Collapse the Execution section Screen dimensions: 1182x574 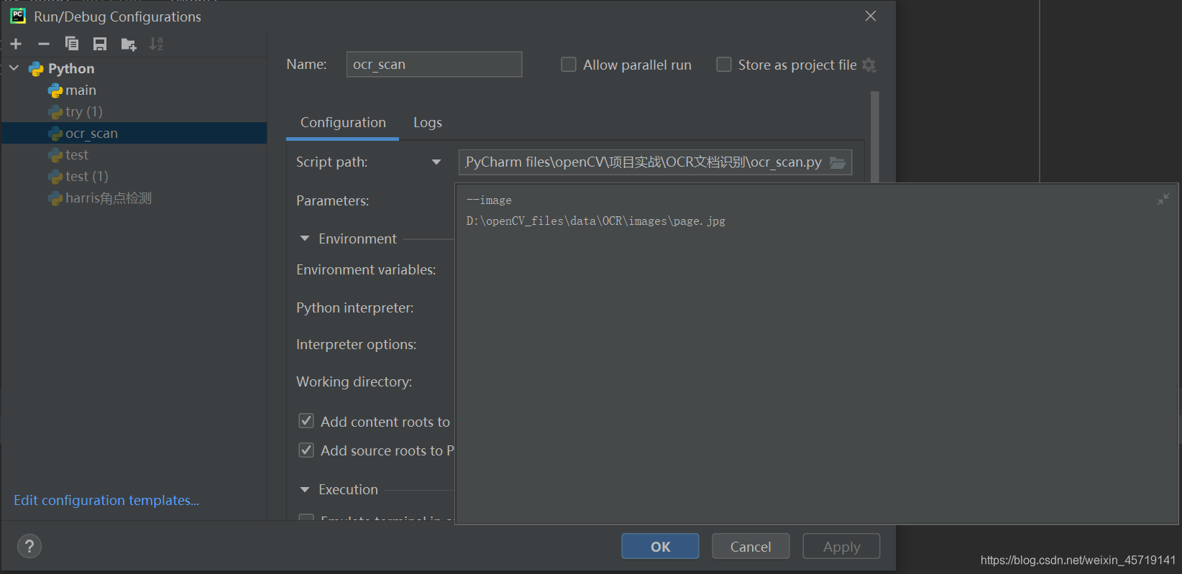pyautogui.click(x=305, y=489)
